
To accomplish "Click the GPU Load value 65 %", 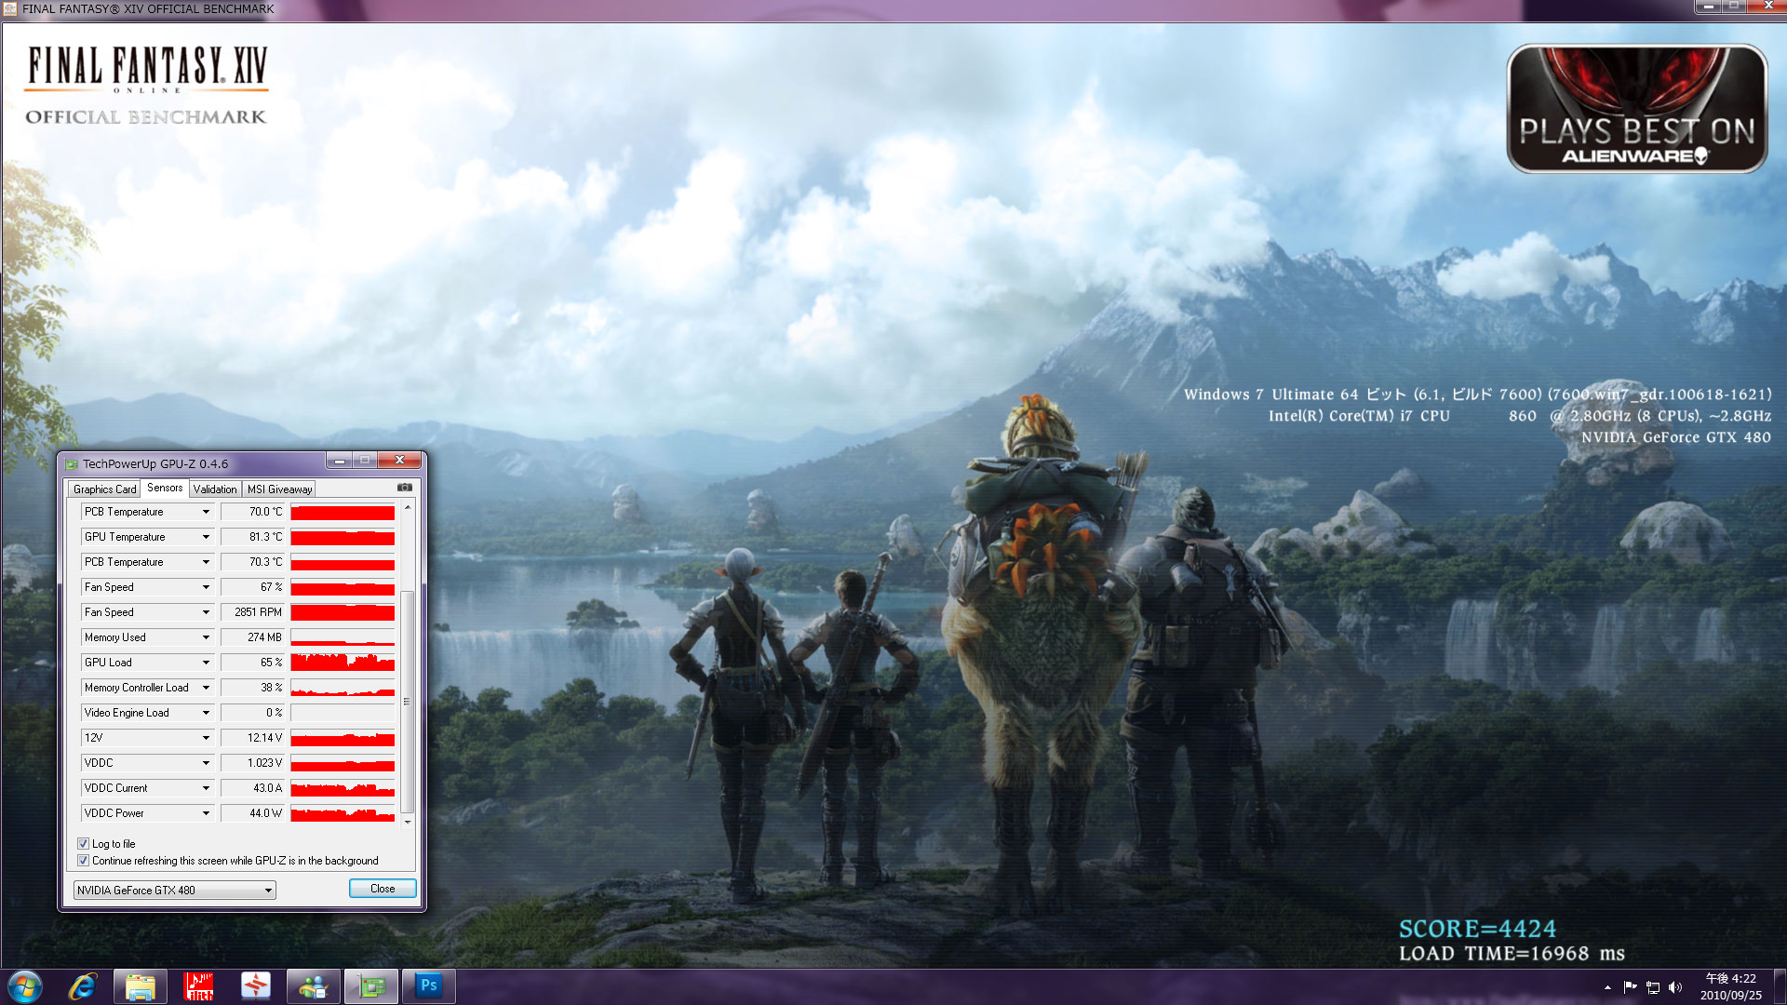I will [252, 663].
